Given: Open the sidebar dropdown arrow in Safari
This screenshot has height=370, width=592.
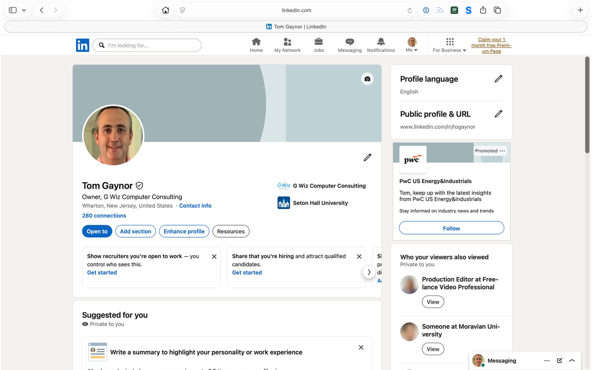Looking at the screenshot, I should (x=24, y=10).
